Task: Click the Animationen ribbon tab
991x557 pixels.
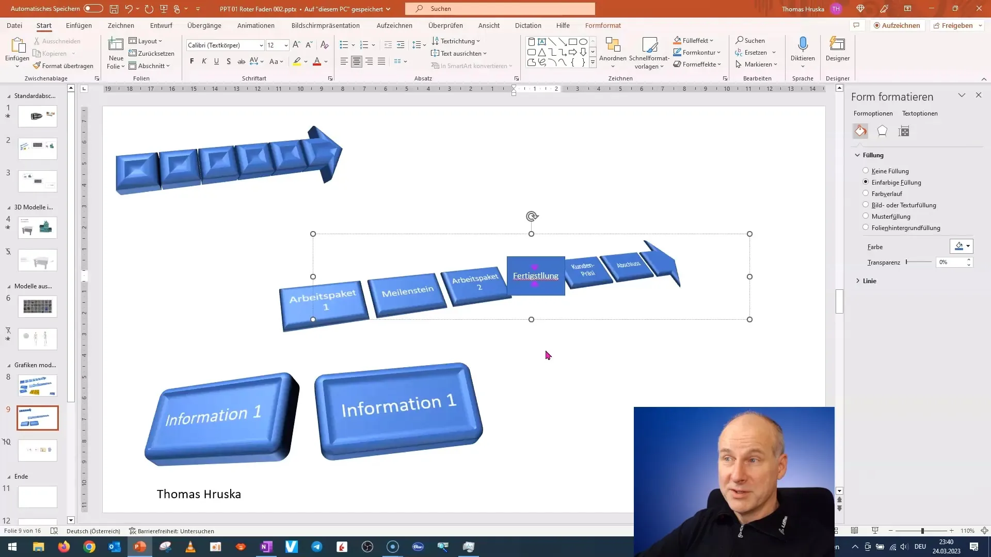Action: [x=256, y=25]
